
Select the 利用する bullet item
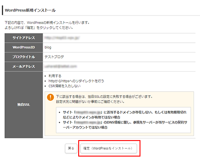55,76
